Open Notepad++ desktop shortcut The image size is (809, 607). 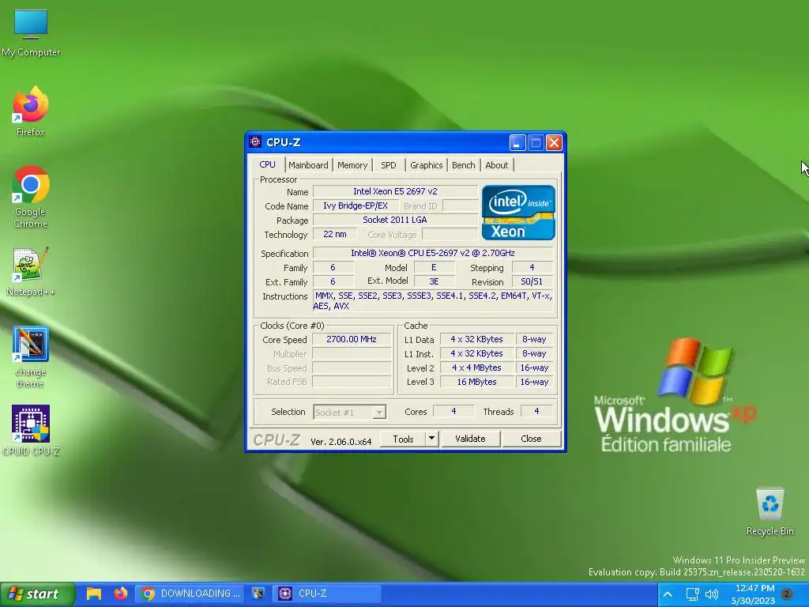coord(31,272)
